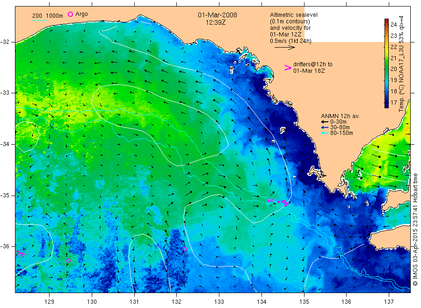
Task: Click the latitude label -35
Action: pos(5,196)
